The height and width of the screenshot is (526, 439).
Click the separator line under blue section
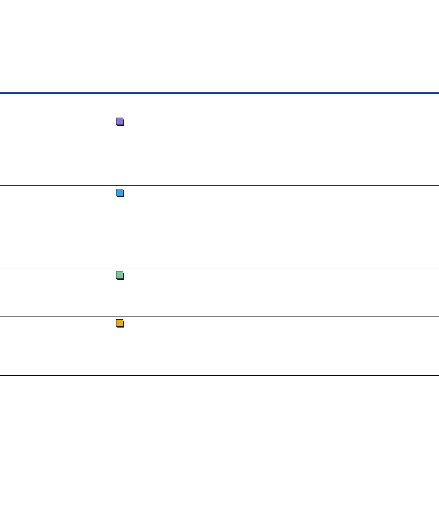click(x=219, y=268)
